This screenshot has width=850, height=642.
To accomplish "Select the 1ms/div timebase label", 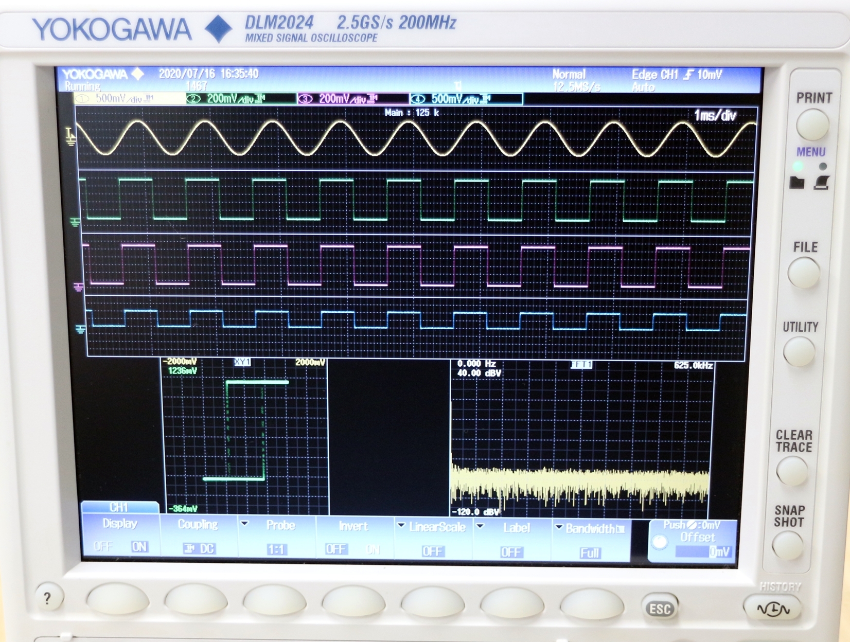I will point(715,115).
